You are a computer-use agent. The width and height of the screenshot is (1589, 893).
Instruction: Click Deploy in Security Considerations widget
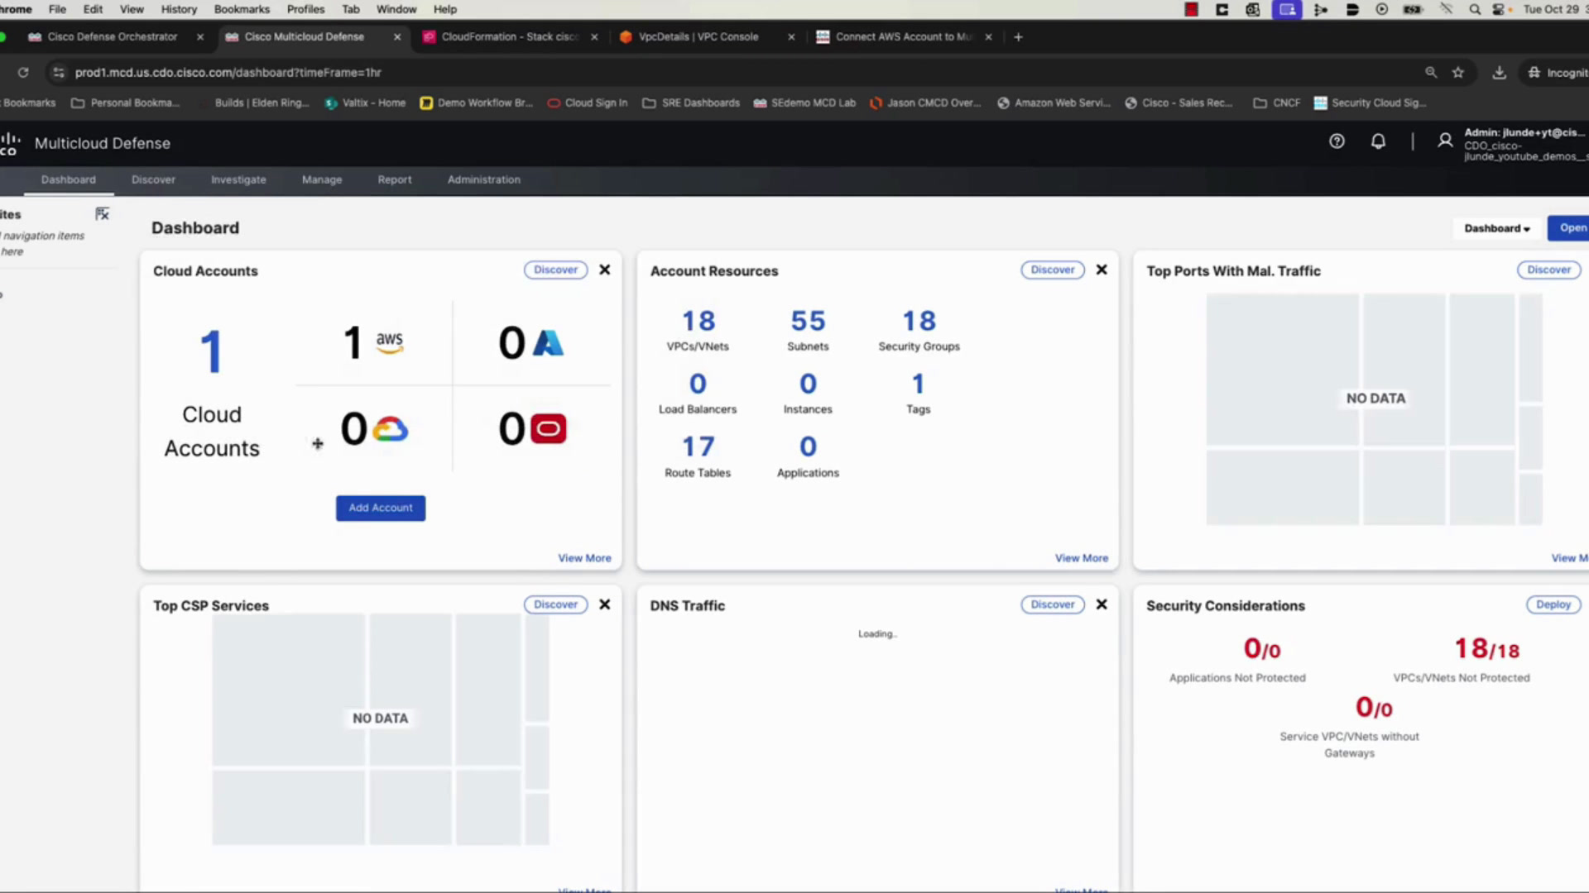coord(1553,604)
